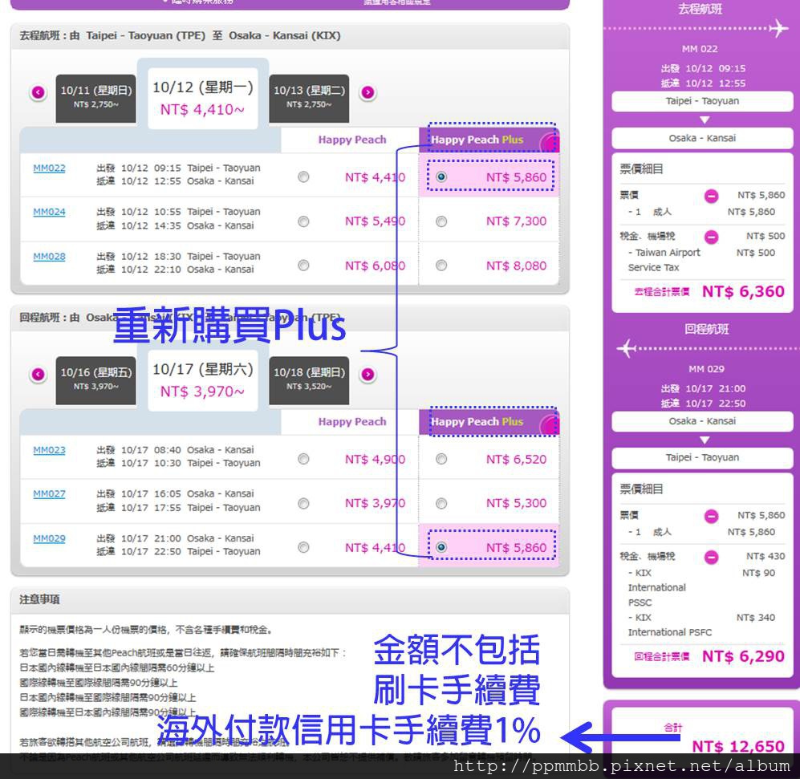Open flight MM028 details link
Image resolution: width=800 pixels, height=779 pixels.
[x=49, y=257]
